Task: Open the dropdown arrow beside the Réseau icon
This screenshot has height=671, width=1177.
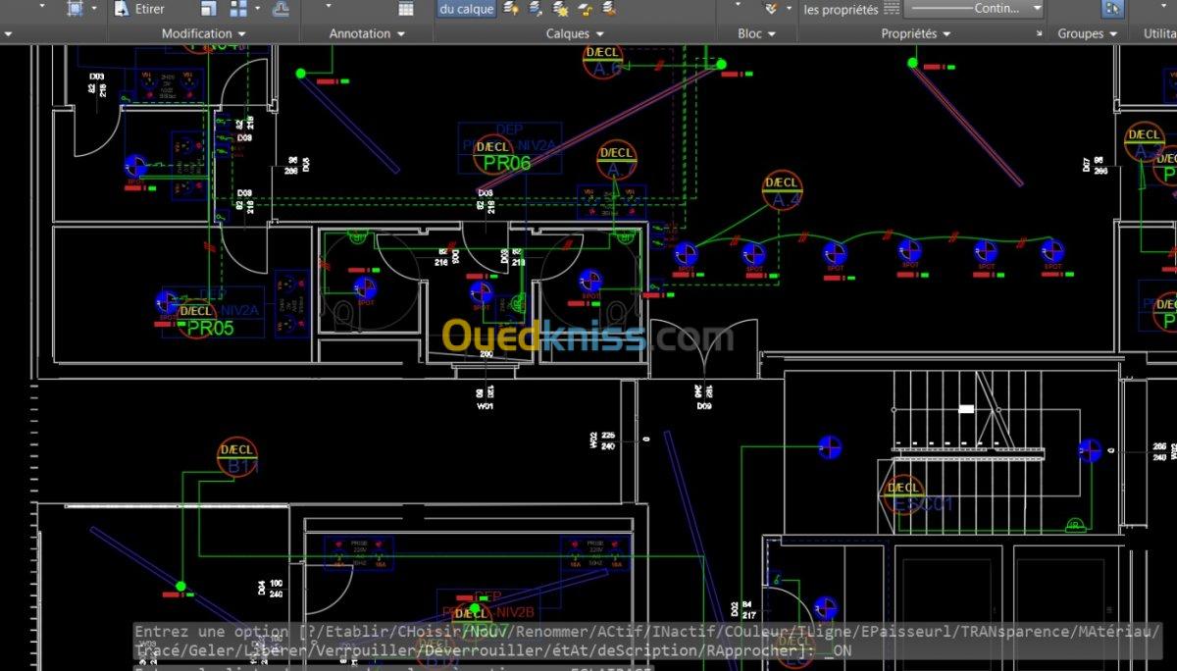Action: click(x=257, y=8)
